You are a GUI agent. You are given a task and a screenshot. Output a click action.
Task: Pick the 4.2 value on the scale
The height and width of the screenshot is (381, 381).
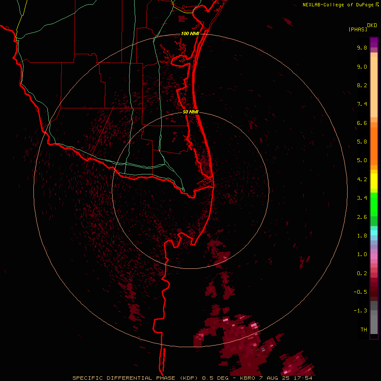(x=362, y=179)
